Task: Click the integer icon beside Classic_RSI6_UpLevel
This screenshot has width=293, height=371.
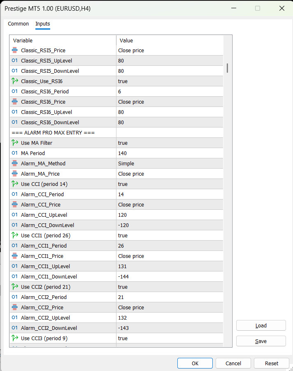Action: [x=15, y=112]
